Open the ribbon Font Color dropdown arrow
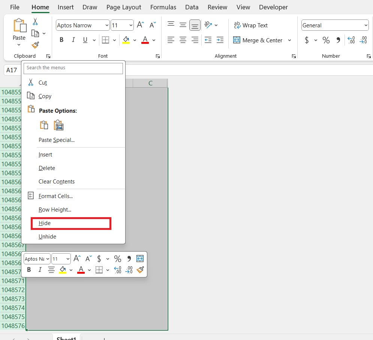Viewport: 373px width, 340px height. 154,40
